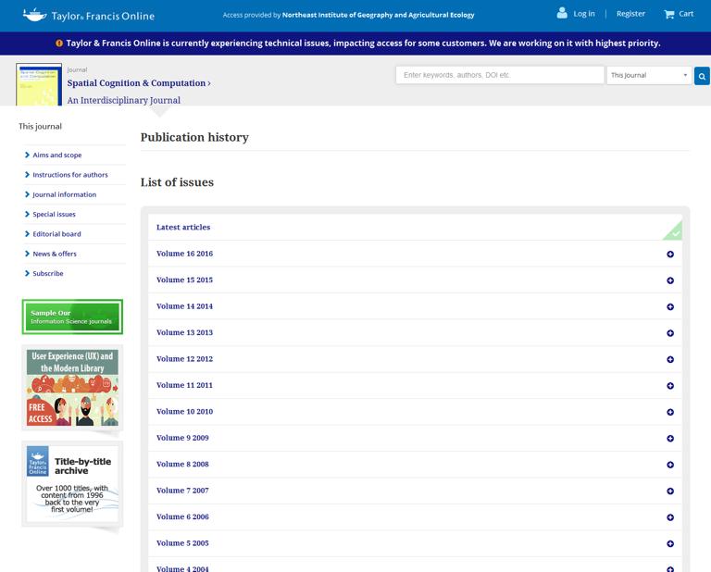Open the Title-by-title archive banner

point(72,484)
